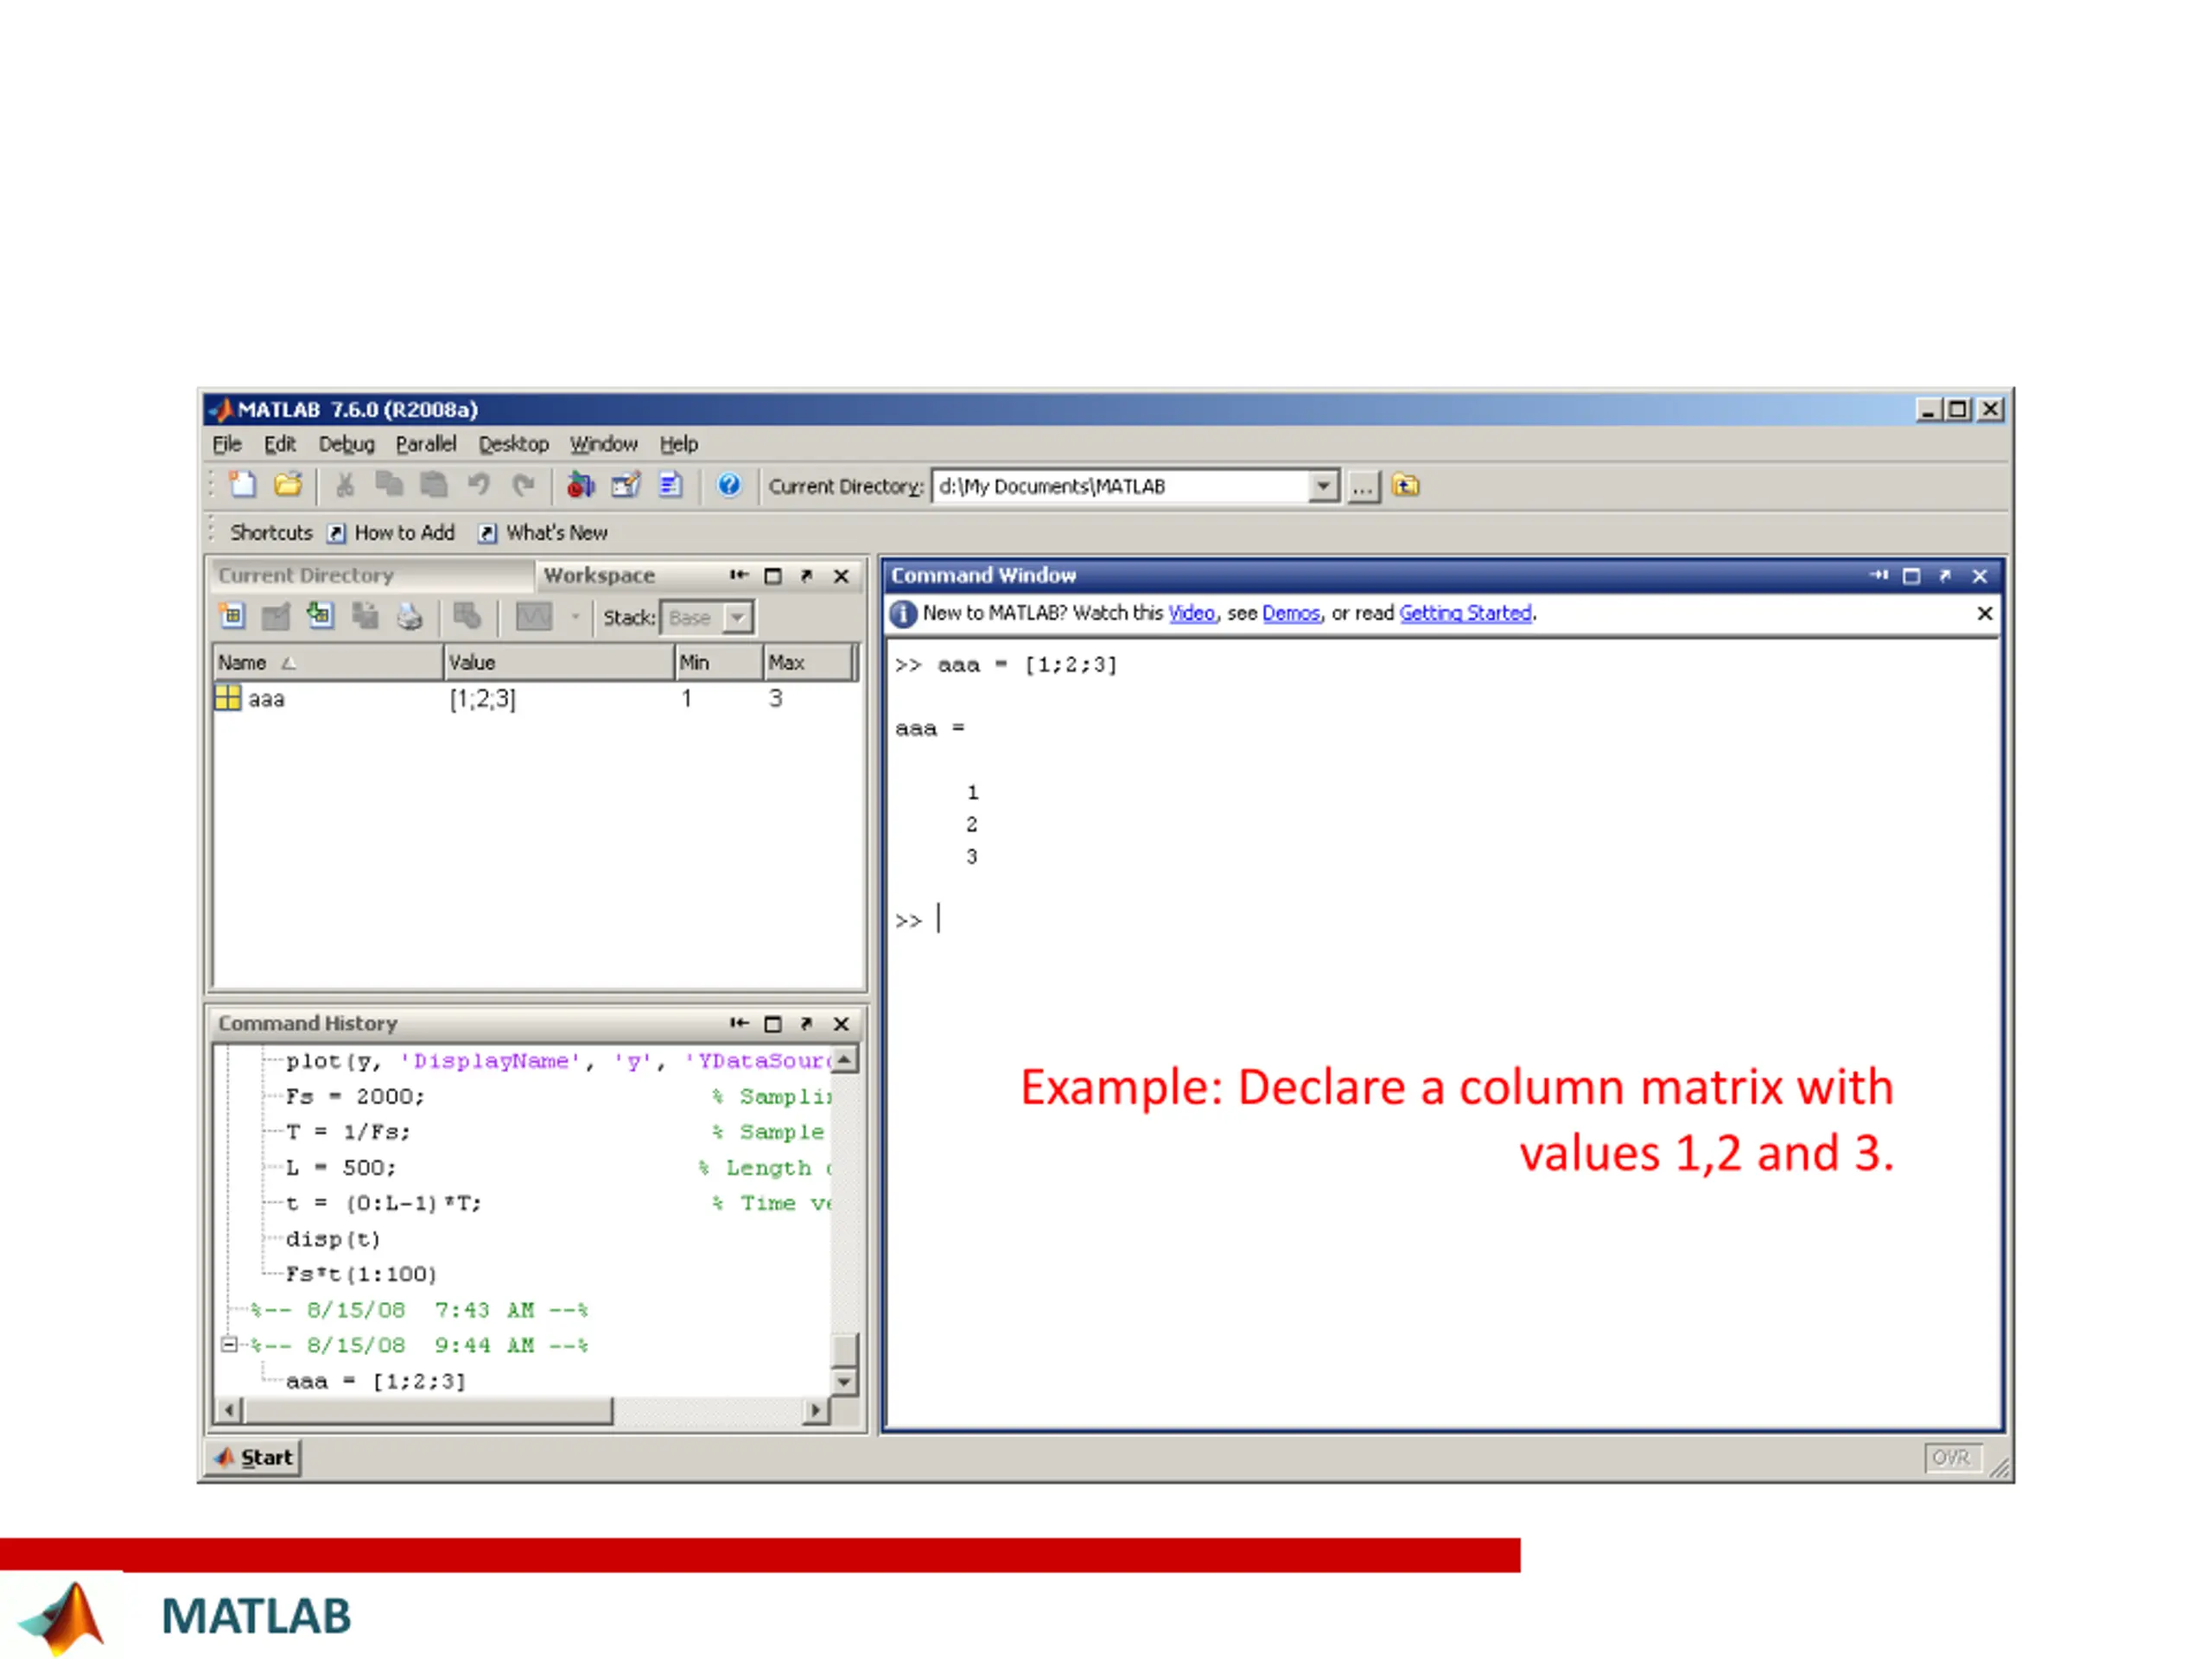Click Save workspace icon in Workspace toolbar
2212x1659 pixels.
tap(365, 616)
